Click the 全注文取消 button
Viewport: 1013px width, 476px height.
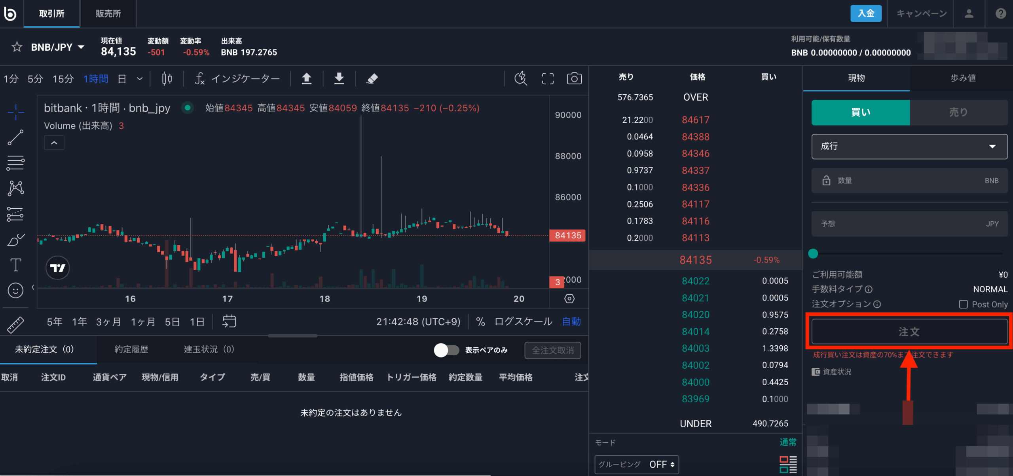click(x=553, y=350)
